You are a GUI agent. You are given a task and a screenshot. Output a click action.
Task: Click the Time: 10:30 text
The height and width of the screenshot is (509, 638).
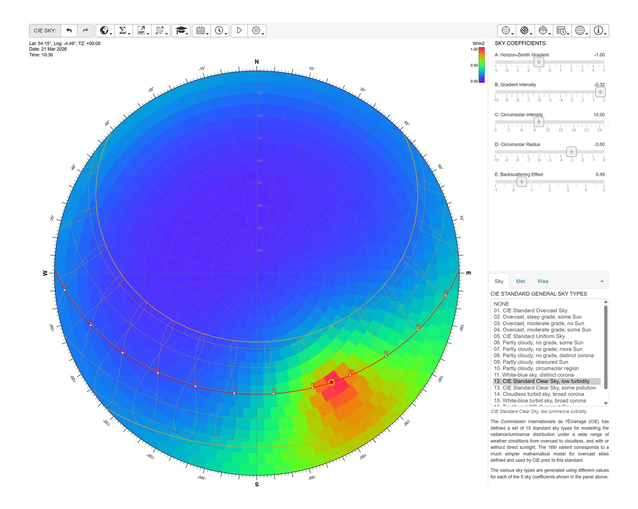click(x=41, y=55)
